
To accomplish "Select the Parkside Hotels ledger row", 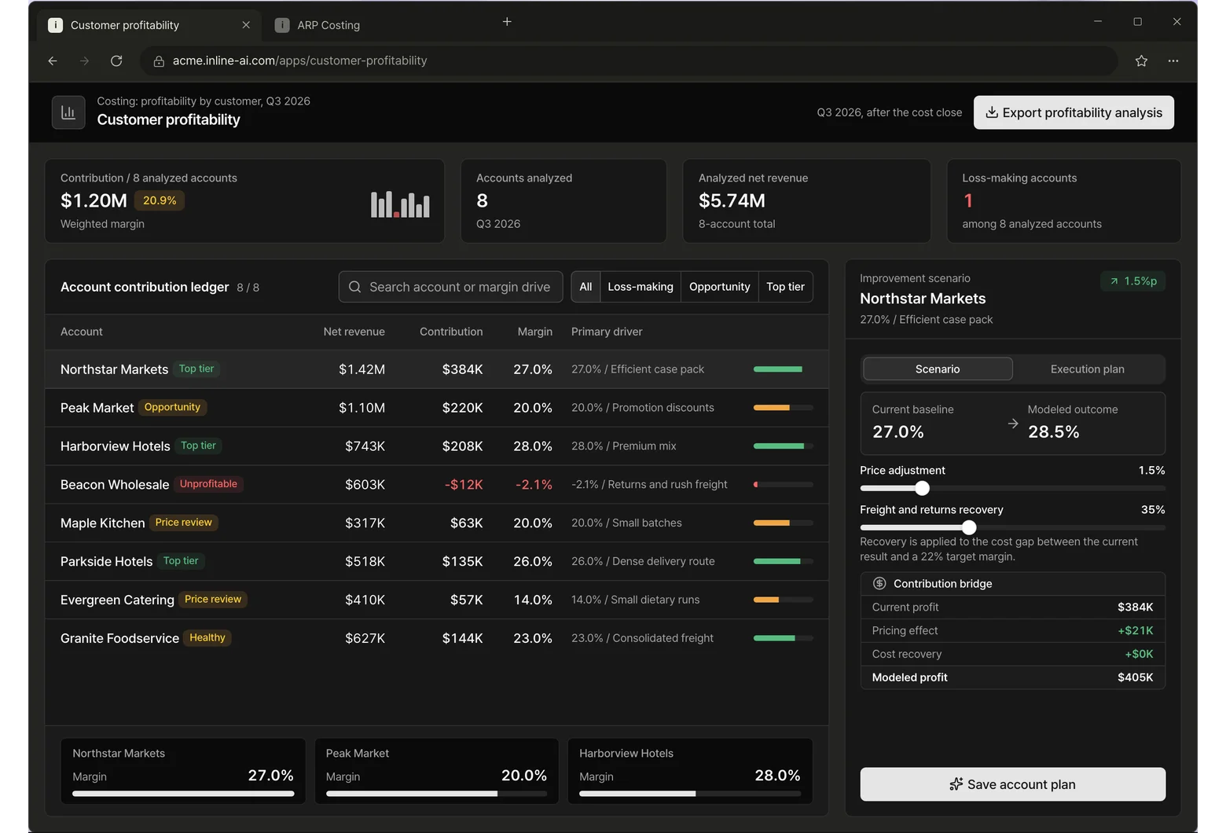I will point(437,562).
